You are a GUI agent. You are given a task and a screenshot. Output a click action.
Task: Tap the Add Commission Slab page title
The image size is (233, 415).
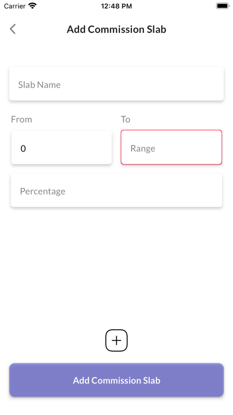click(x=116, y=29)
